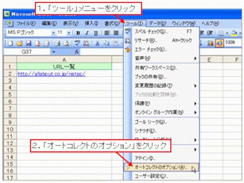Screen dimensions: 244x183
Task: Click the Paste clipboard icon
Action: click(x=115, y=43)
